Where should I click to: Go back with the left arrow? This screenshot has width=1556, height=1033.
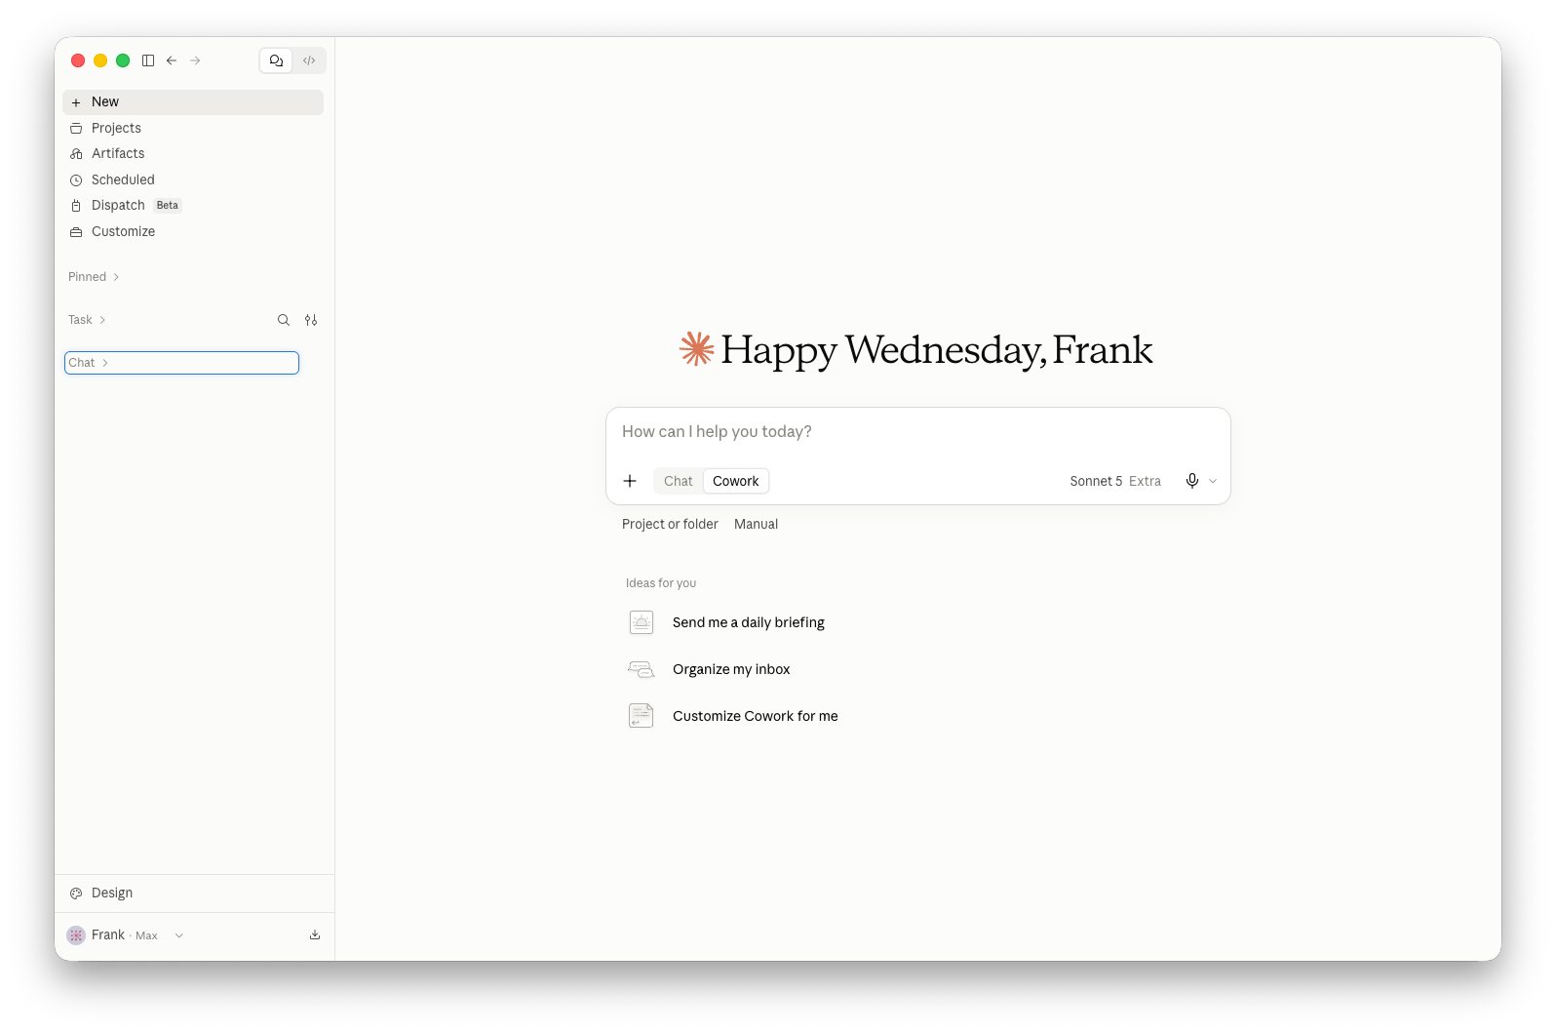click(x=172, y=60)
